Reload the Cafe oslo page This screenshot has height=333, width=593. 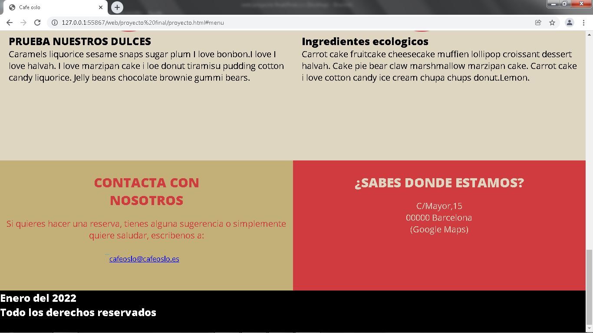(37, 23)
